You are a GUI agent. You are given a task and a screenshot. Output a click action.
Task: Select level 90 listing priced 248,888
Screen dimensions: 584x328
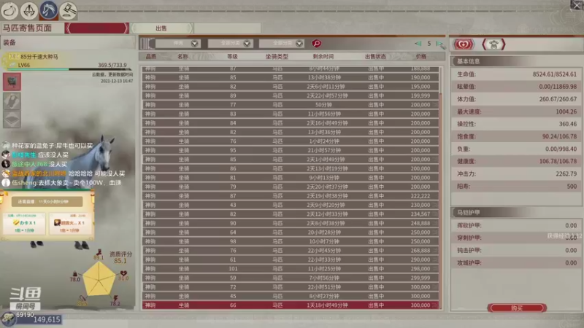tap(291, 223)
